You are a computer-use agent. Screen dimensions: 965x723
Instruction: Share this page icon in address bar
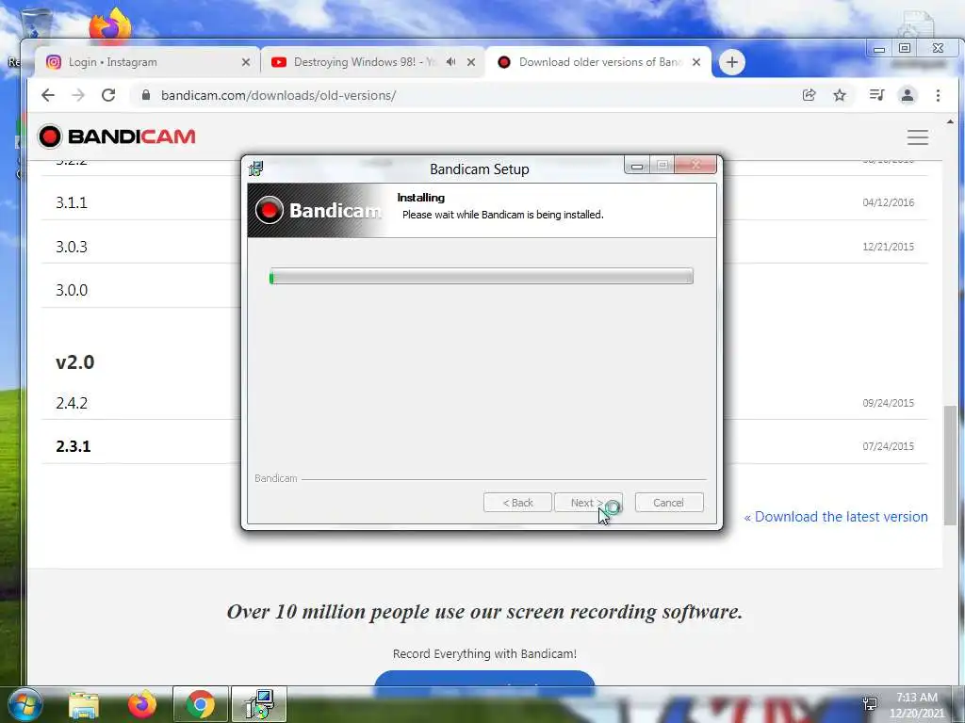(x=809, y=95)
